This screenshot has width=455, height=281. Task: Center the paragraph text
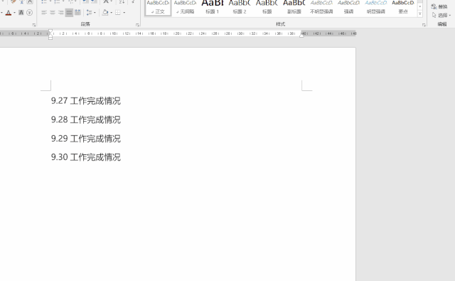(53, 13)
